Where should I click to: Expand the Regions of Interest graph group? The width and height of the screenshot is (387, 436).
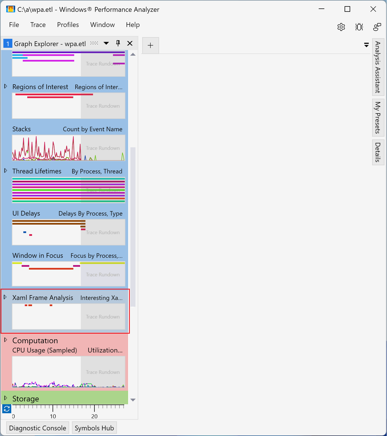[6, 86]
